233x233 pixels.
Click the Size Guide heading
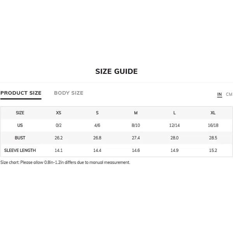click(116, 71)
